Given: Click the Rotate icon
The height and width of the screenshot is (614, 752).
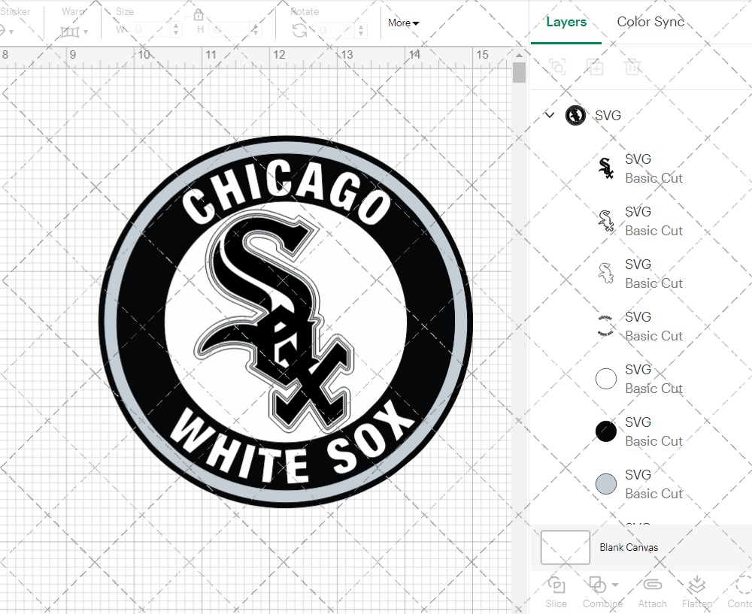Looking at the screenshot, I should click(300, 31).
